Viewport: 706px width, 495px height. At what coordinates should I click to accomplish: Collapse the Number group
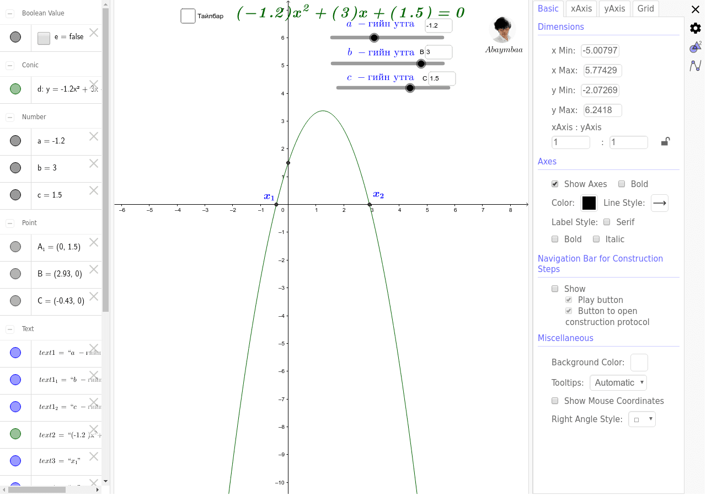[10, 117]
